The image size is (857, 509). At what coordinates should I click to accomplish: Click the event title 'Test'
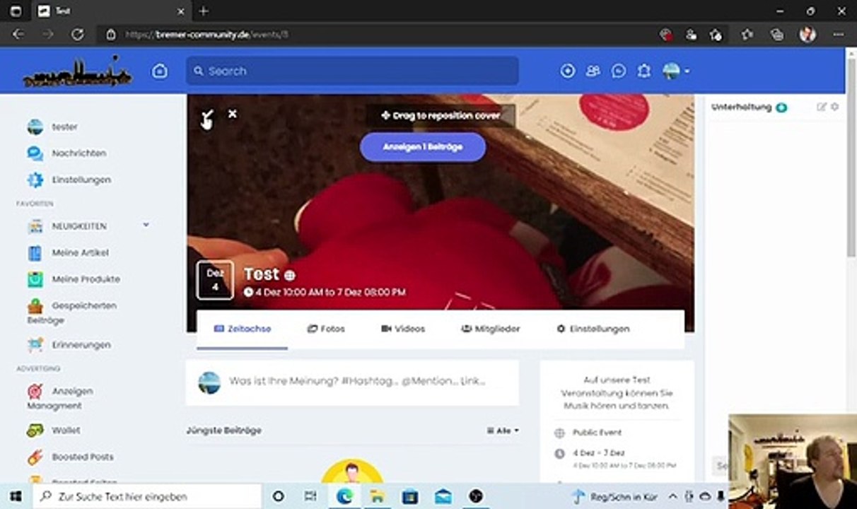coord(262,274)
